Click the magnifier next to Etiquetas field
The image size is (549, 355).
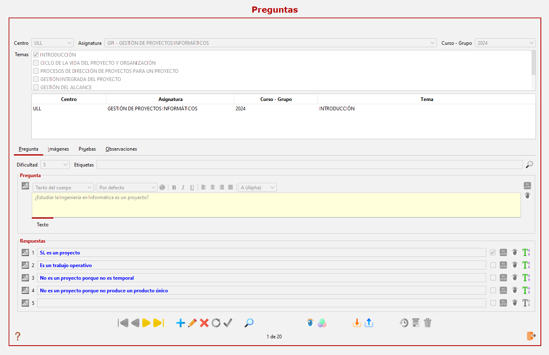pyautogui.click(x=529, y=164)
